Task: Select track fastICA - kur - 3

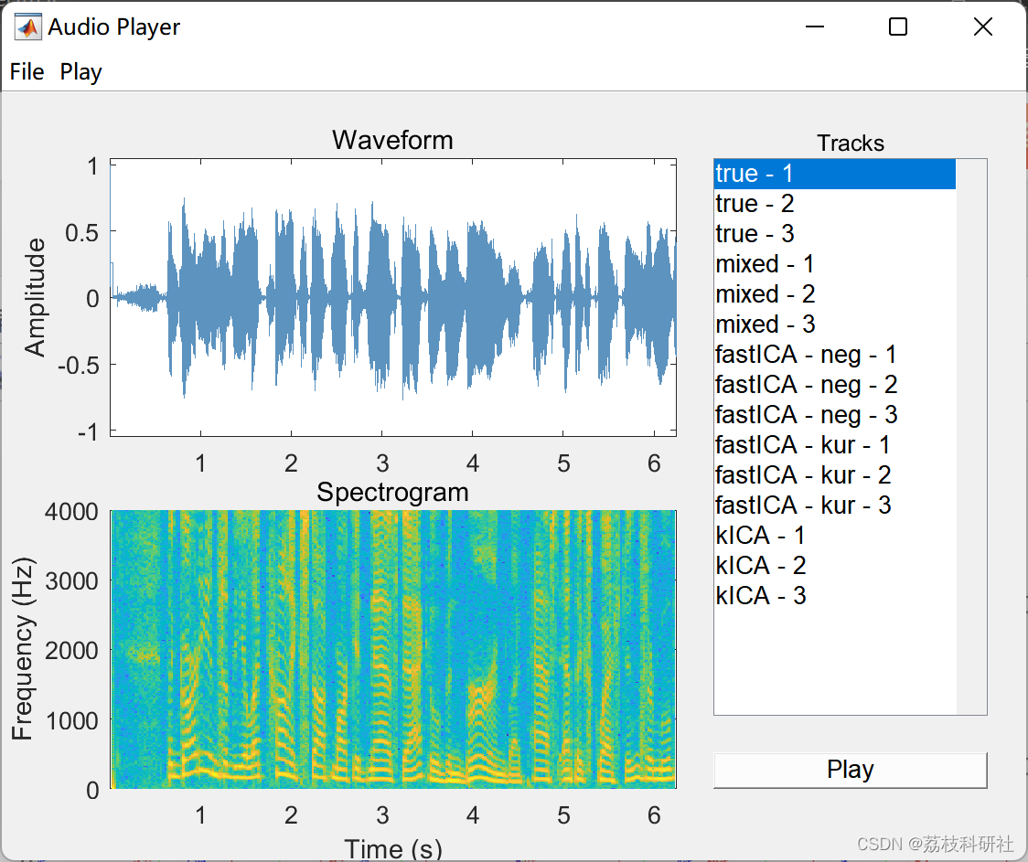Action: (x=835, y=505)
